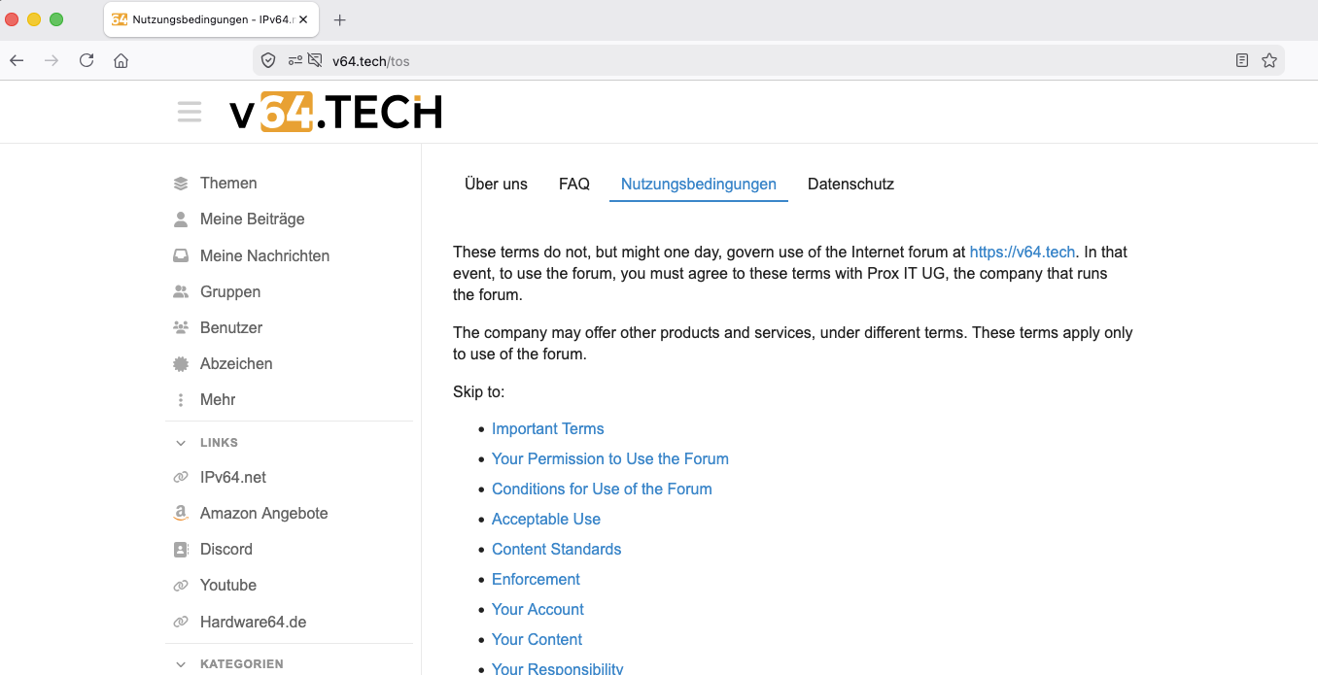The width and height of the screenshot is (1318, 675).
Task: Open a new browser tab
Action: coord(340,19)
